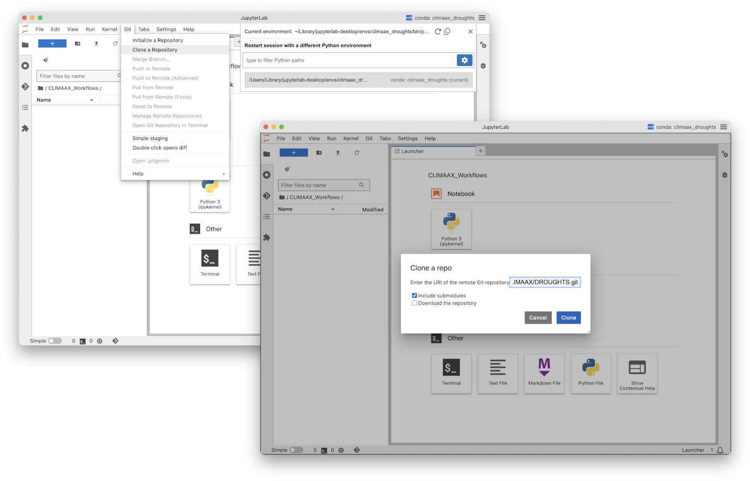Copy current environment path icon

447,31
